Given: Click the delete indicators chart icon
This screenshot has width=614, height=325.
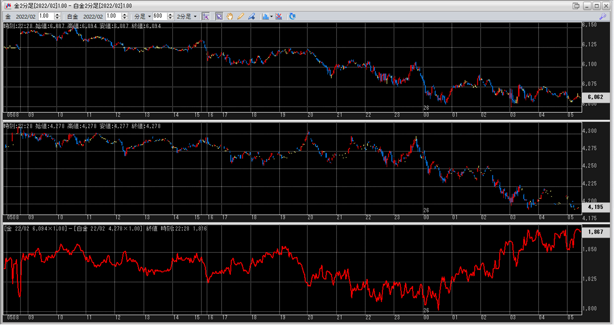Looking at the screenshot, I should [x=279, y=16].
